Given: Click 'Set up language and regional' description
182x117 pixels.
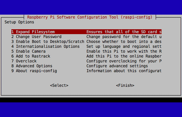Looking at the screenshot, I should click(x=118, y=46).
